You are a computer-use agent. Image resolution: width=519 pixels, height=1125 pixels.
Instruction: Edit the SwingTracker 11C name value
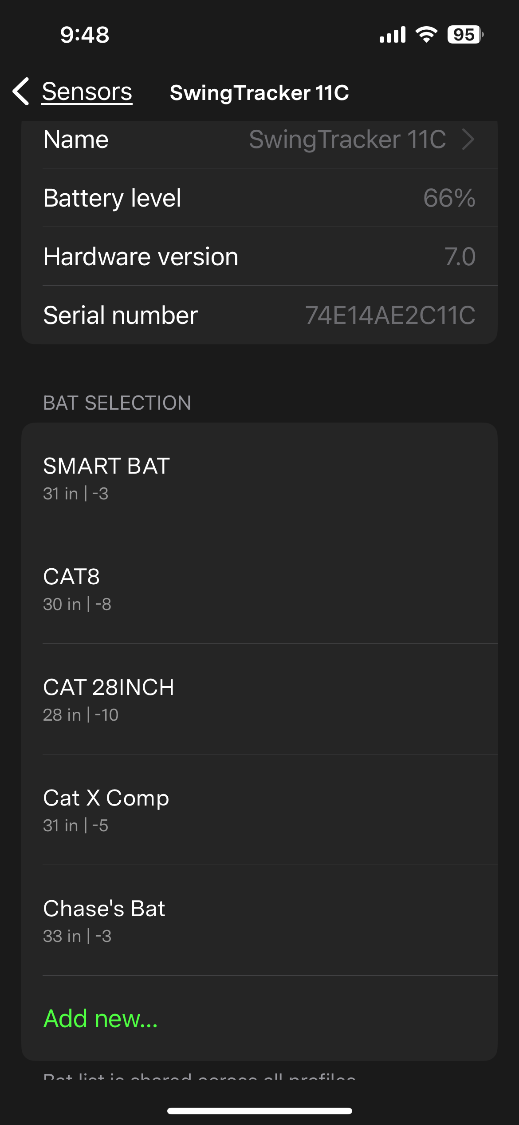click(x=347, y=140)
